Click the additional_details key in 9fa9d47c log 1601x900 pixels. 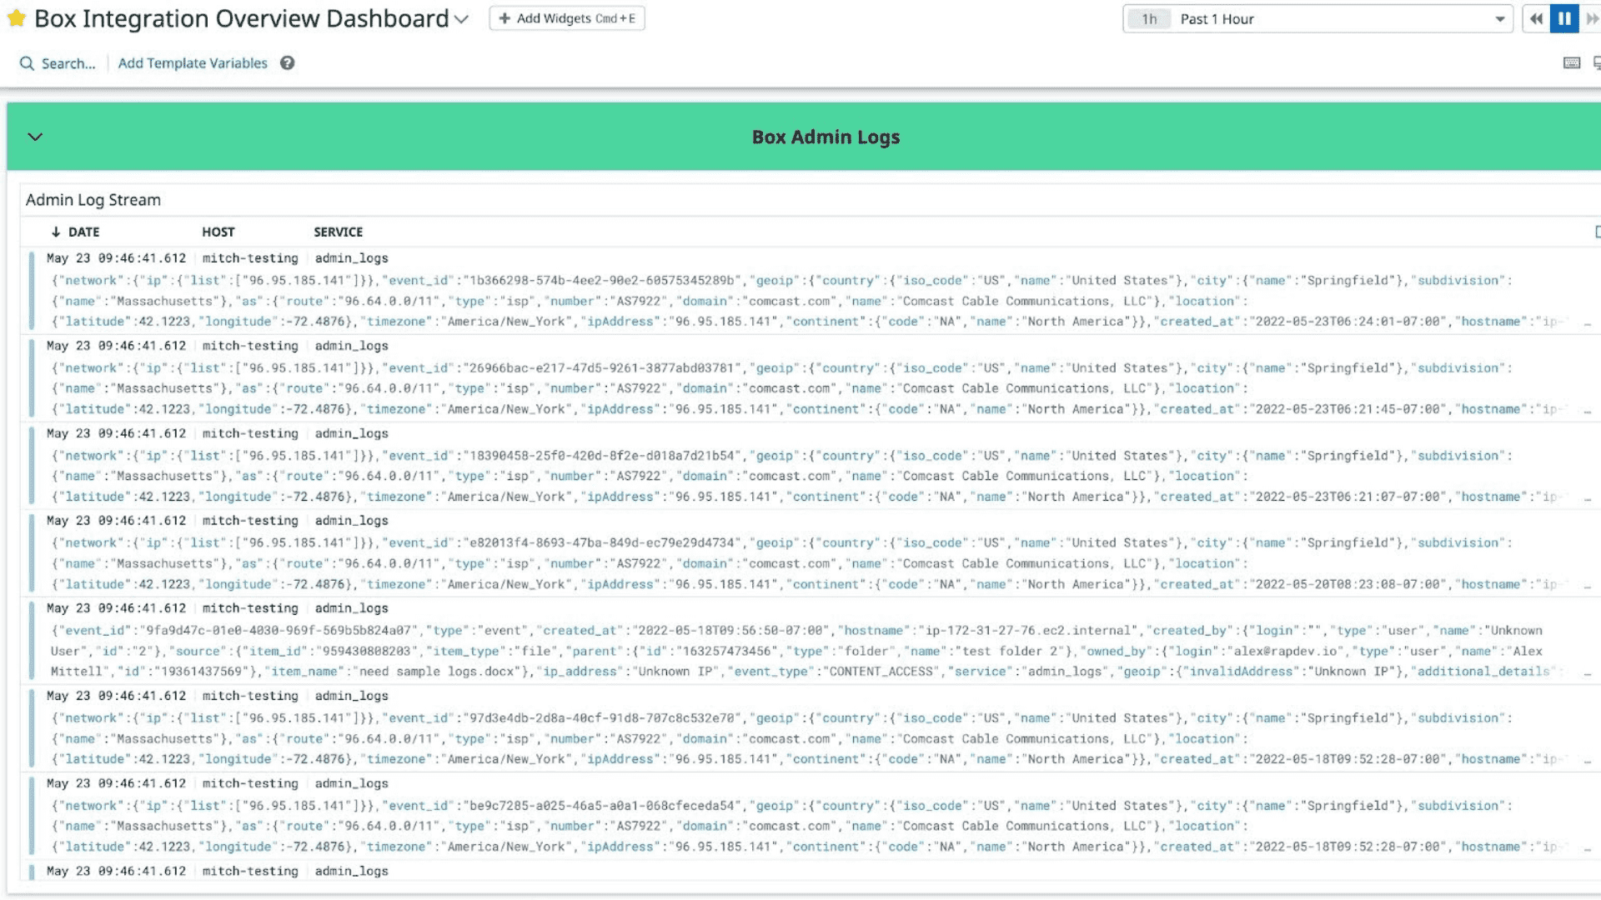coord(1483,672)
